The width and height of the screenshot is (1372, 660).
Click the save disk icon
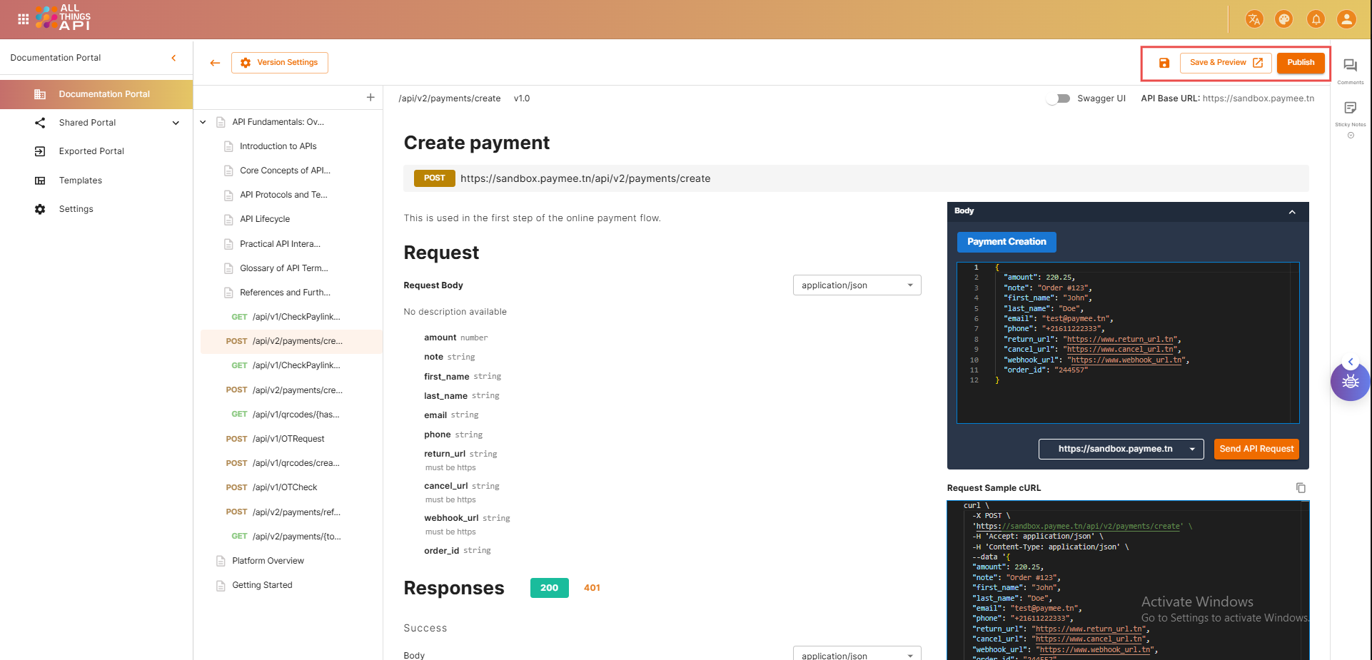1164,63
